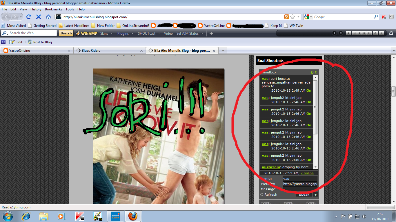396x222 pixels.
Task: Click the Winamp toolbar Search button
Action: pyautogui.click(x=66, y=33)
